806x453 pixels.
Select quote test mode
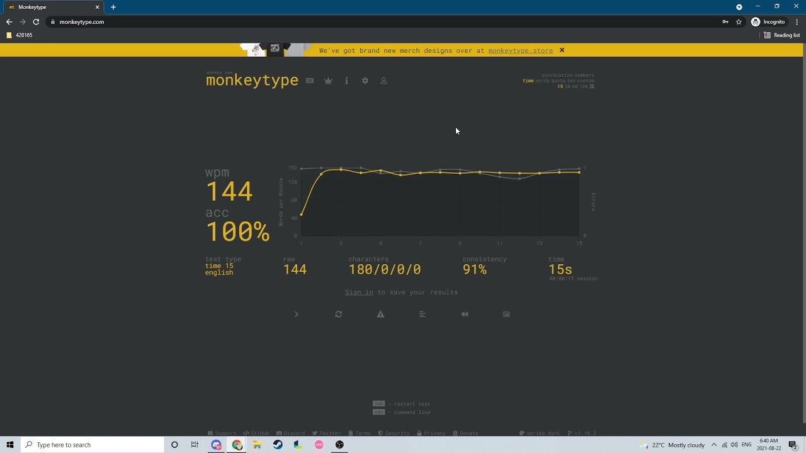point(559,81)
